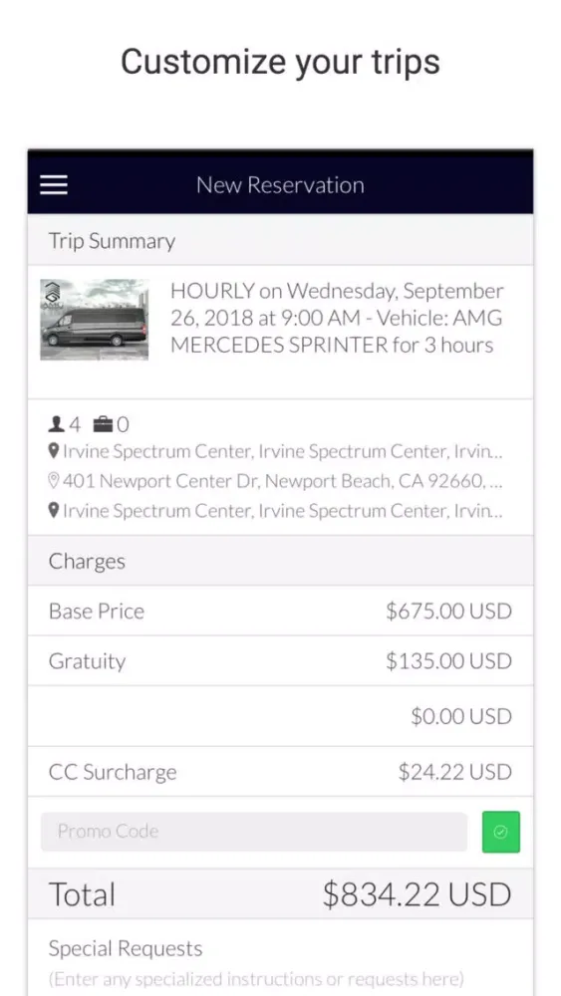This screenshot has height=996, width=561.
Task: Open the hamburger menu
Action: [54, 185]
